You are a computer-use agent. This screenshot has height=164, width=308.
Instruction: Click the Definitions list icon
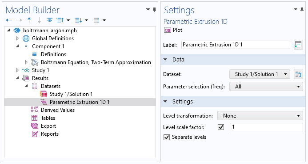(x=34, y=54)
